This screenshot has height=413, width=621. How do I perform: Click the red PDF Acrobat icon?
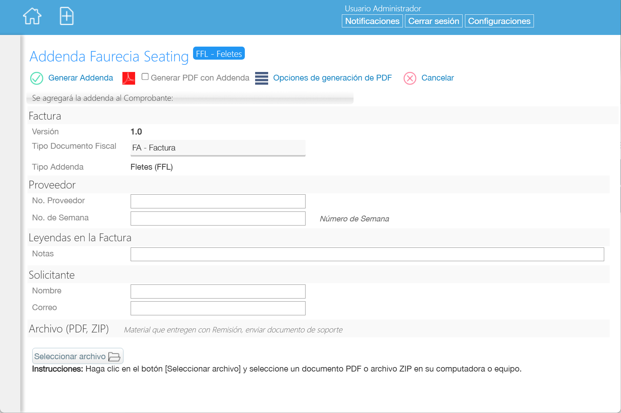click(x=129, y=78)
